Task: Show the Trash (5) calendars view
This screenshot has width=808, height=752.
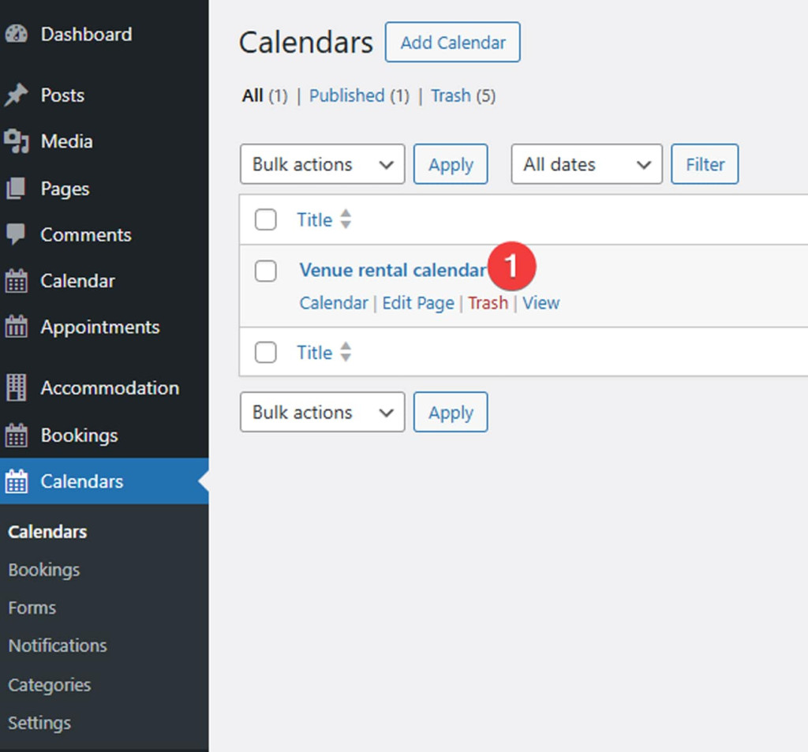Action: point(451,95)
